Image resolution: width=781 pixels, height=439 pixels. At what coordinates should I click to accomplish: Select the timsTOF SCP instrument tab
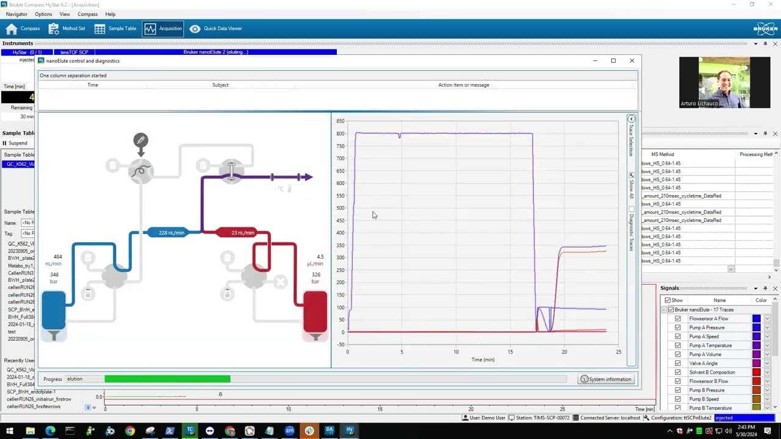tap(74, 52)
